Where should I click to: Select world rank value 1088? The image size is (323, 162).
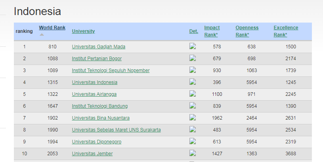click(x=53, y=59)
